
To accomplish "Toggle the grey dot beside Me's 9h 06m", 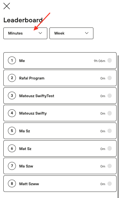I will point(110,61).
